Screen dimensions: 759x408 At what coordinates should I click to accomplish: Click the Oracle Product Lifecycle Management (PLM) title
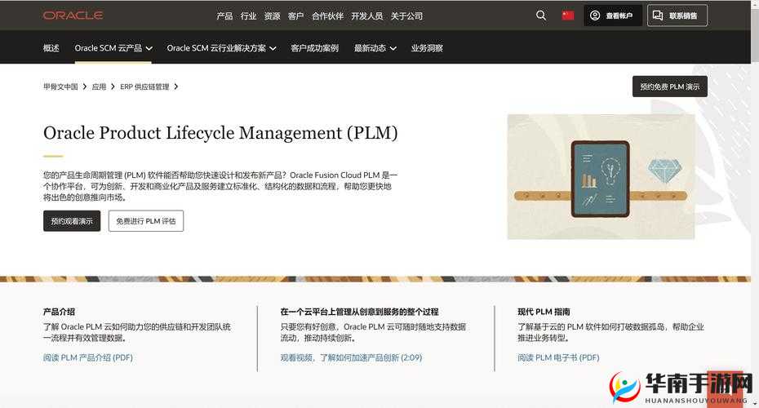click(x=220, y=133)
